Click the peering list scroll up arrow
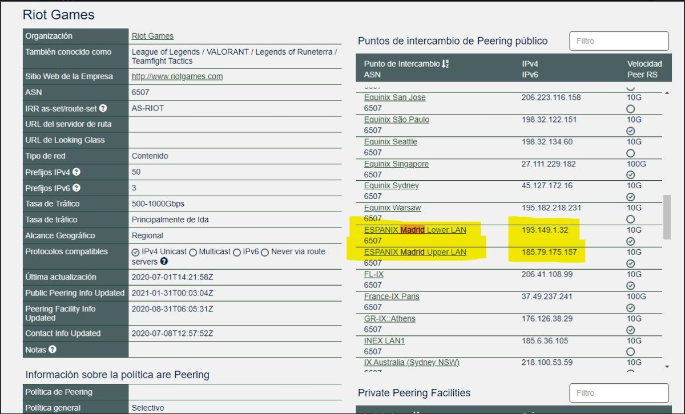 [x=667, y=93]
